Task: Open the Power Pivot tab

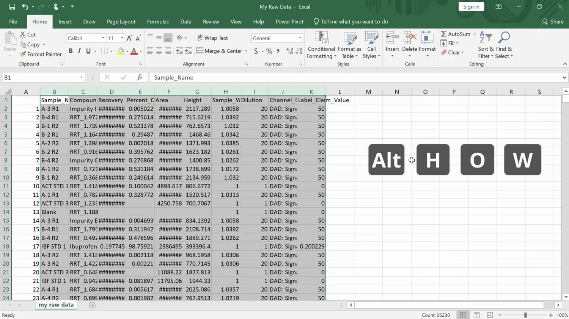Action: coord(289,22)
